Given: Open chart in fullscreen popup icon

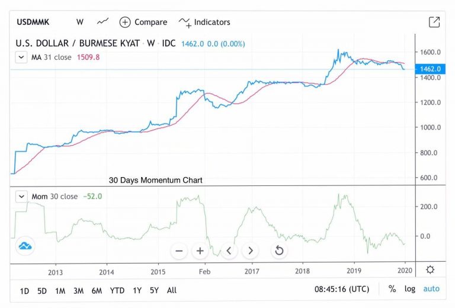Looking at the screenshot, I should point(434,23).
